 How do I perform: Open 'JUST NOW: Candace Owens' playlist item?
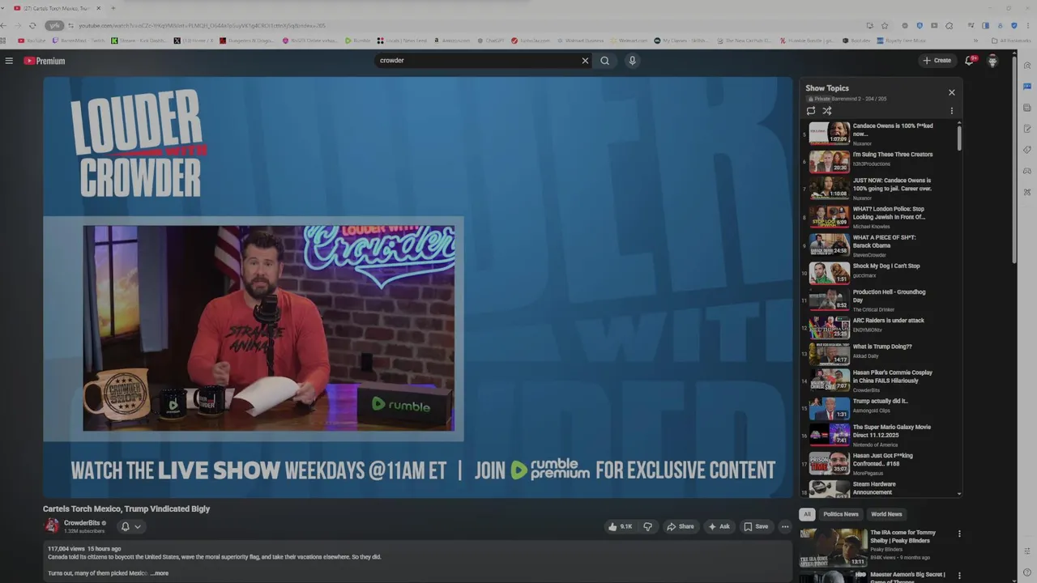881,189
